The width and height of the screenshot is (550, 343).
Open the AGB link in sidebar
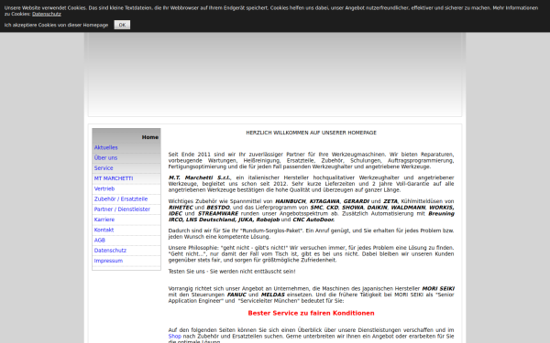pyautogui.click(x=100, y=240)
